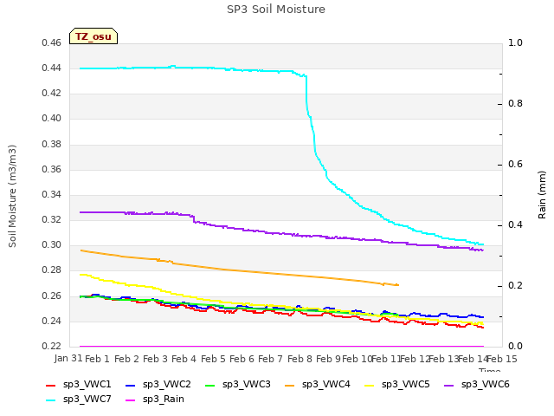The image size is (554, 416).
Task: Click the 0.8 rain axis value
Action: [x=515, y=104]
